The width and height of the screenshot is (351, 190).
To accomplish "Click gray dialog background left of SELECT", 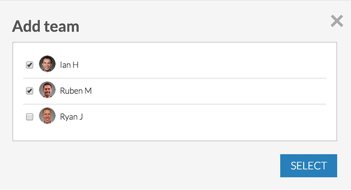I will [x=146, y=165].
